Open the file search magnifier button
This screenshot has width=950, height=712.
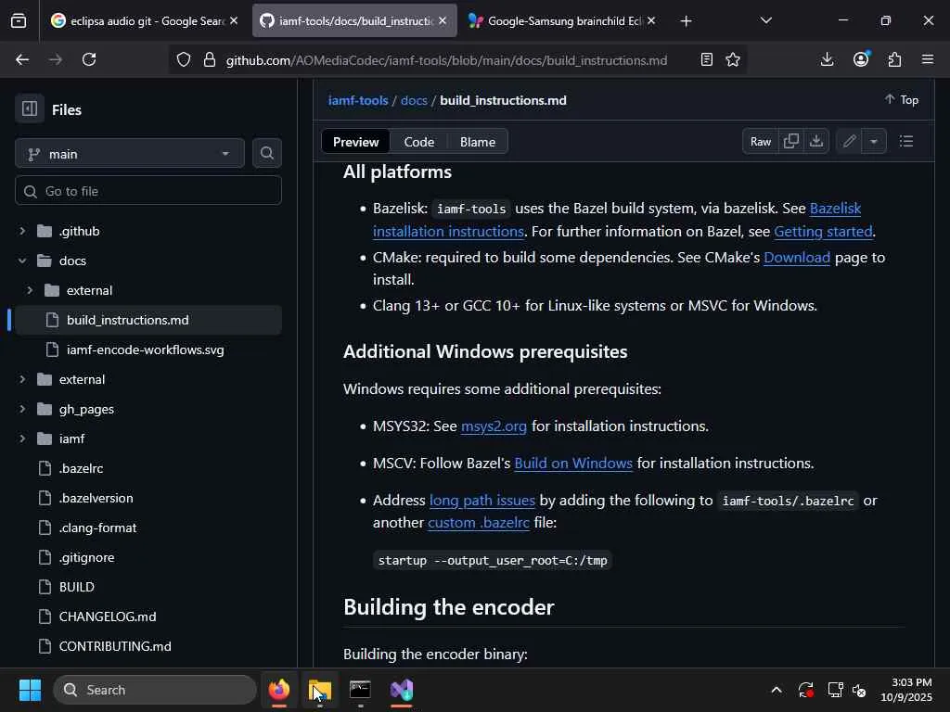click(x=266, y=154)
